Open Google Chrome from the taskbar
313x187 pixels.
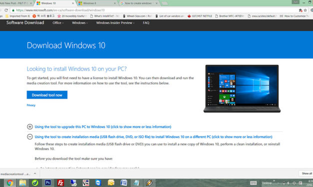(9, 183)
